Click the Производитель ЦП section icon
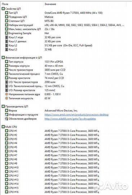The image size is (132, 195). click(x=3, y=107)
